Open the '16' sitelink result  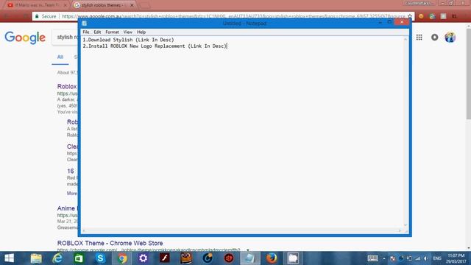71,171
